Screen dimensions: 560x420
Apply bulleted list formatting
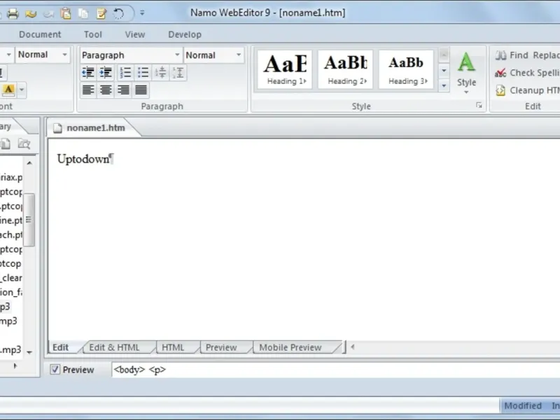[143, 73]
